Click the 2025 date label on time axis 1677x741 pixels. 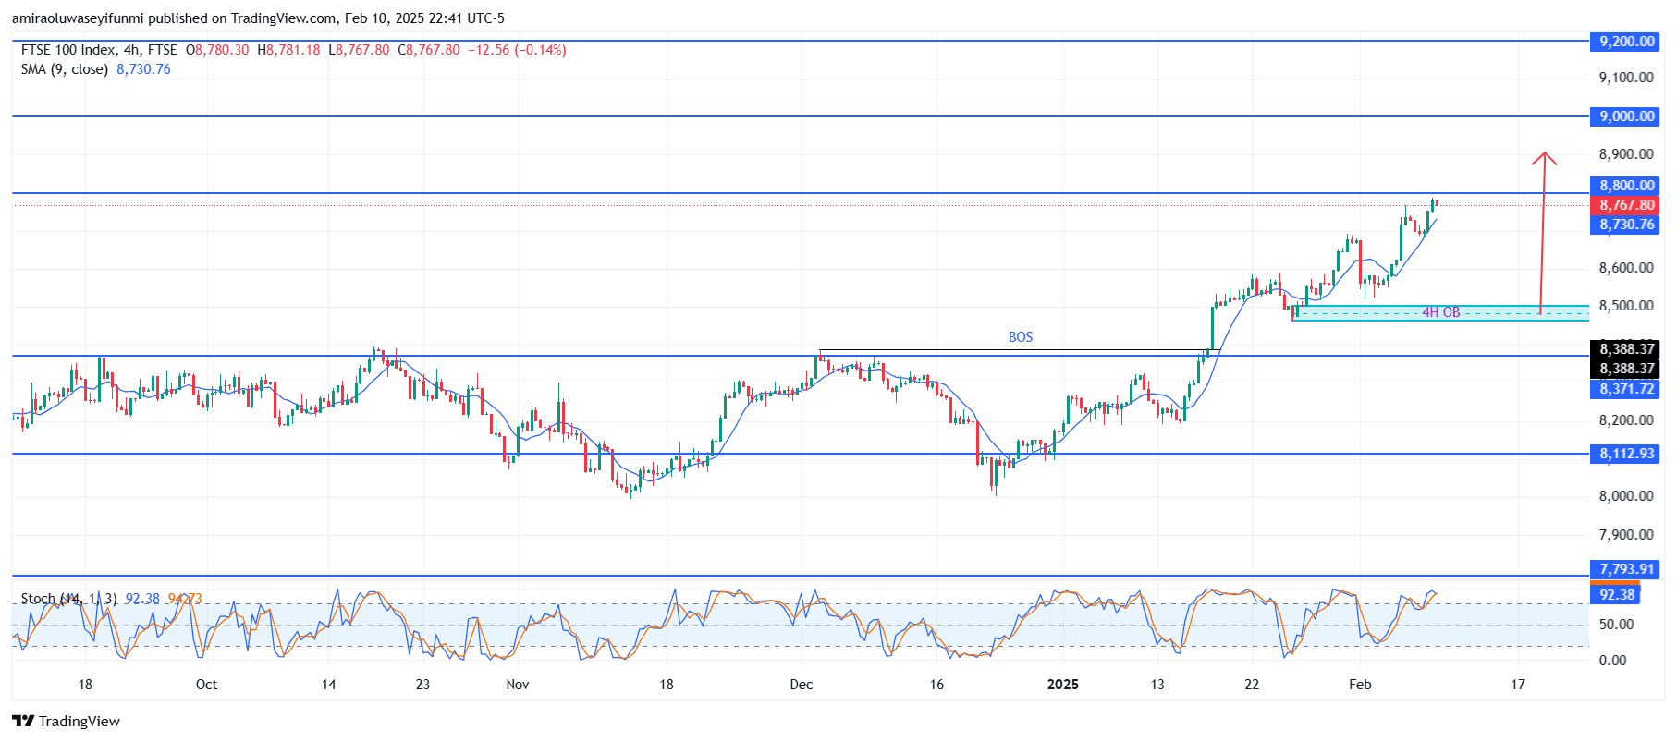[1062, 685]
